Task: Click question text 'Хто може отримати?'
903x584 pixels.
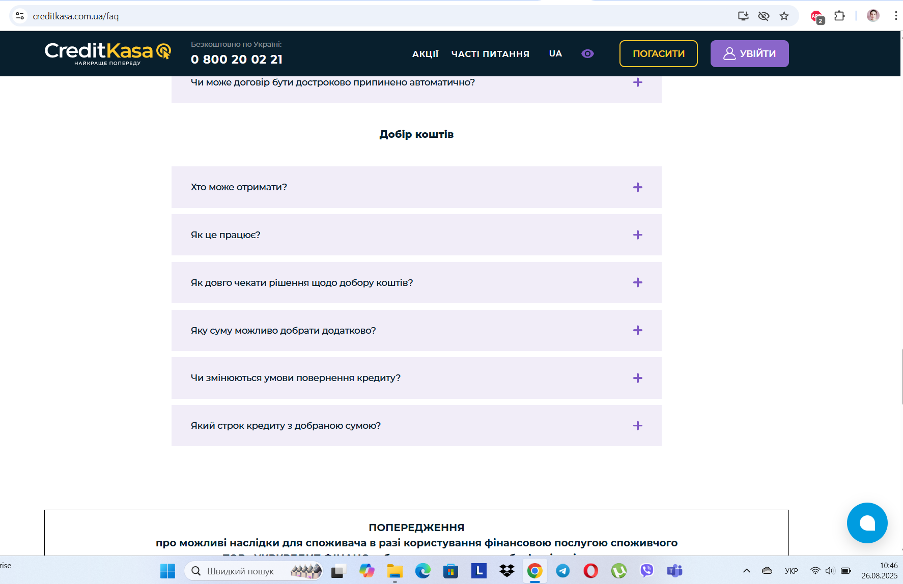Action: 239,187
